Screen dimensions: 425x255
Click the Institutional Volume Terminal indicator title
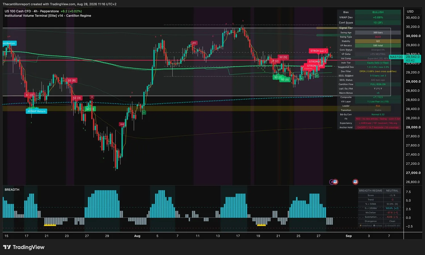click(x=48, y=16)
